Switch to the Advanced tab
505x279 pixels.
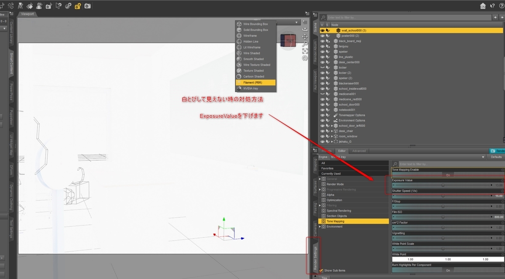[359, 151]
